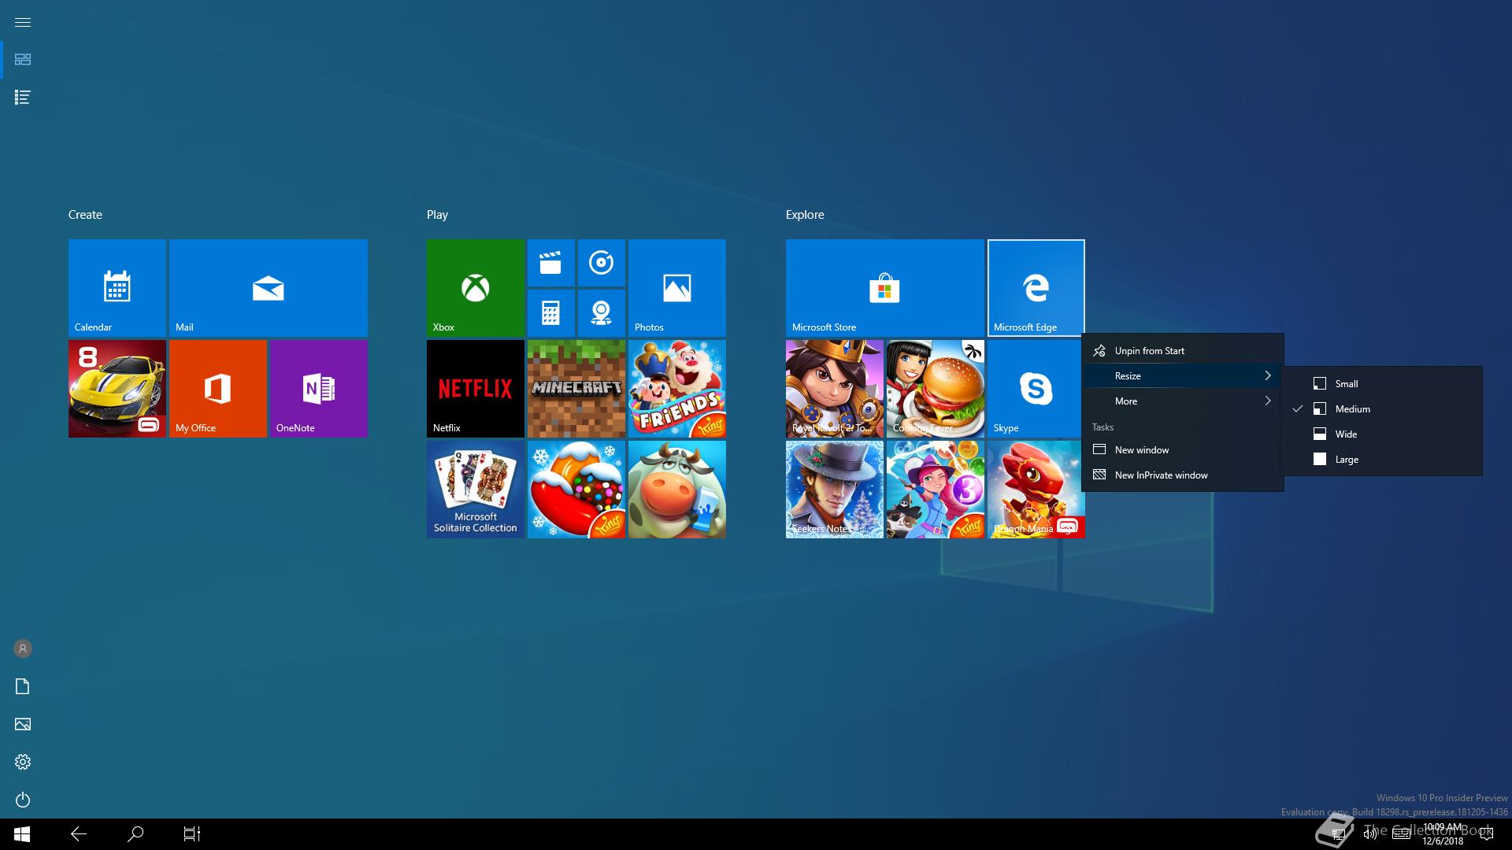
Task: Open the OneNote tile
Action: pyautogui.click(x=318, y=389)
